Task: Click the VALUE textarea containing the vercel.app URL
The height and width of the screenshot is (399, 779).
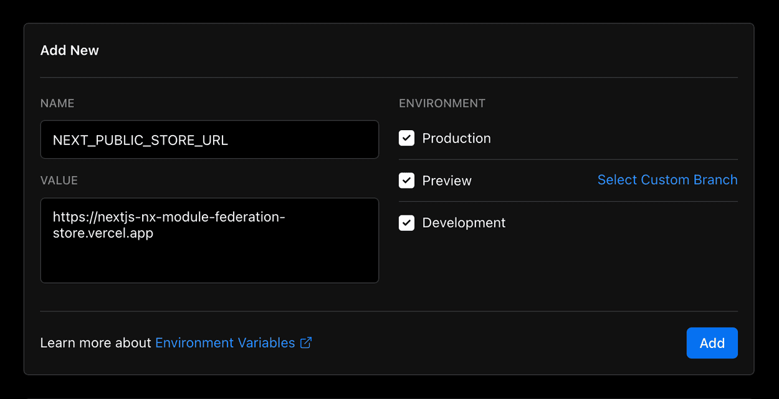Action: (209, 240)
